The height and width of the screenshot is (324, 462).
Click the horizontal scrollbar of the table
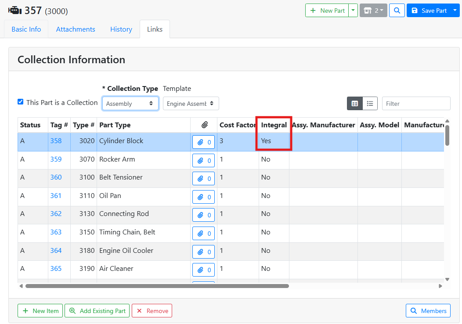click(157, 286)
